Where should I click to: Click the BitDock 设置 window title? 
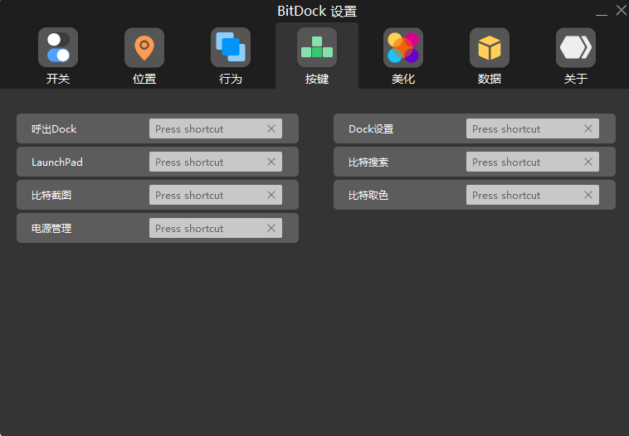[x=317, y=12]
